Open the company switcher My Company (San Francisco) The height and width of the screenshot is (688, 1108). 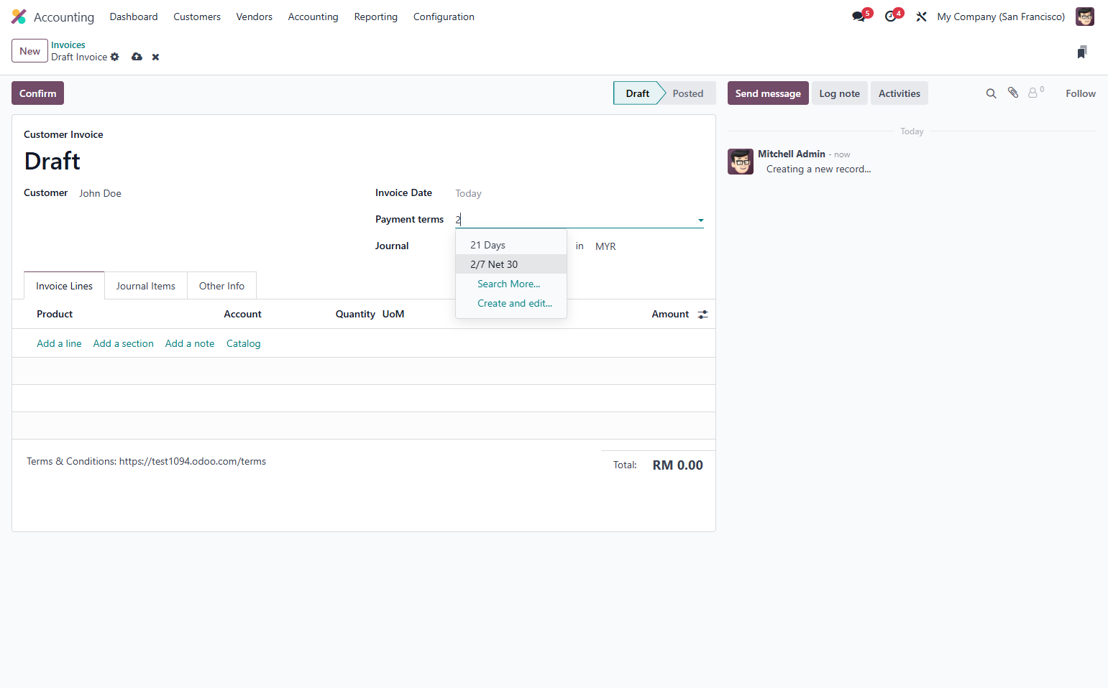pyautogui.click(x=1001, y=17)
